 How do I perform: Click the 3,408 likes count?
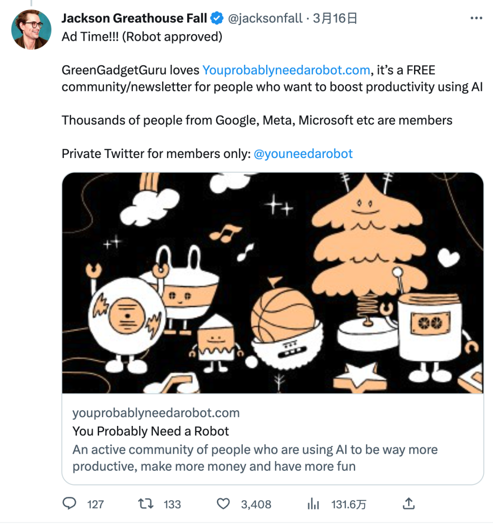coord(256,504)
